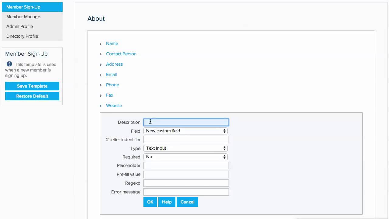Click the Website field link
The image size is (389, 219).
[114, 106]
